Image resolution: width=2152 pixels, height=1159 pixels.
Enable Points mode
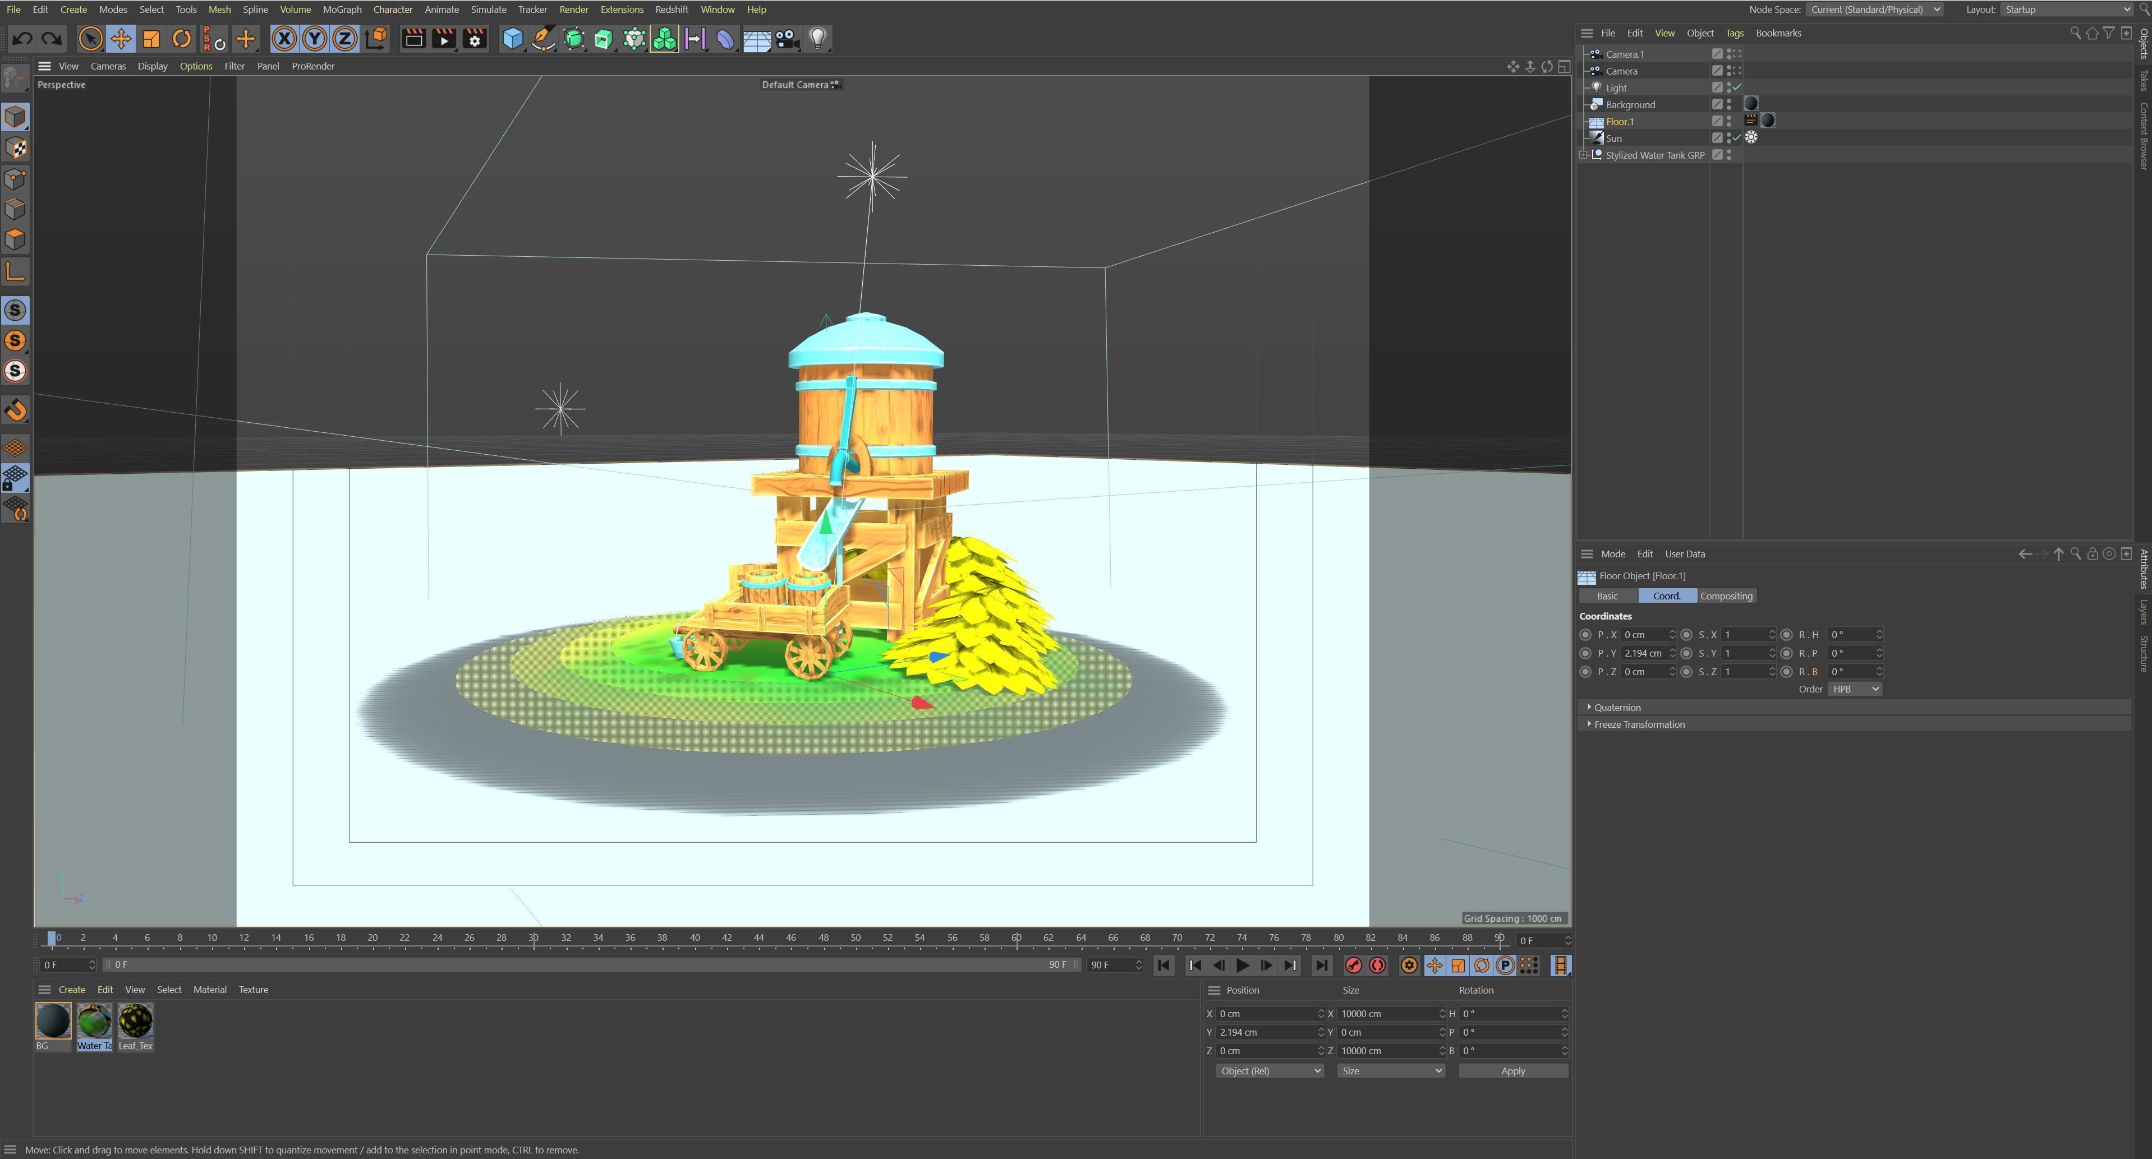(15, 179)
